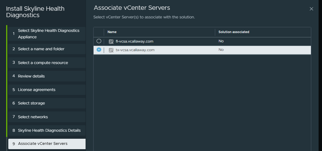Select the tx-vcsa.vcallaway.com radio button
Viewport: 322px width, 151px height.
point(99,50)
